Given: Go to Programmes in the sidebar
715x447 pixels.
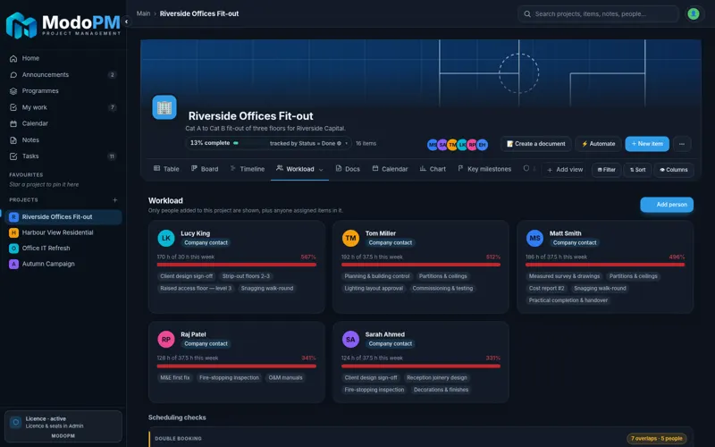Looking at the screenshot, I should (x=63, y=91).
